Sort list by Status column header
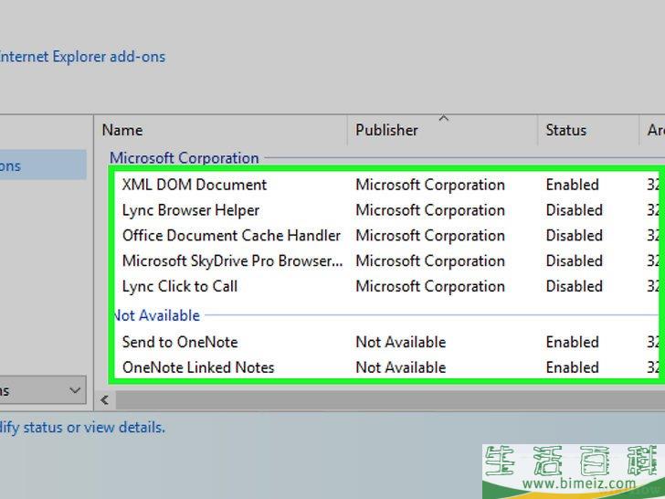The height and width of the screenshot is (499, 665). [566, 131]
